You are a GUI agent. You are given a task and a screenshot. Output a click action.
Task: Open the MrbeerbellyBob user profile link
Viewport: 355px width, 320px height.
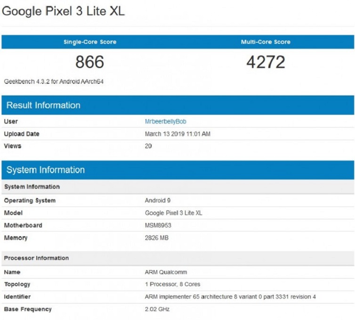tap(166, 121)
